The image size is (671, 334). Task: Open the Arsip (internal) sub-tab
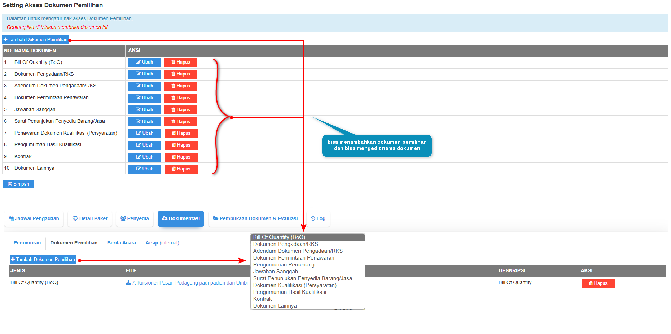(162, 243)
